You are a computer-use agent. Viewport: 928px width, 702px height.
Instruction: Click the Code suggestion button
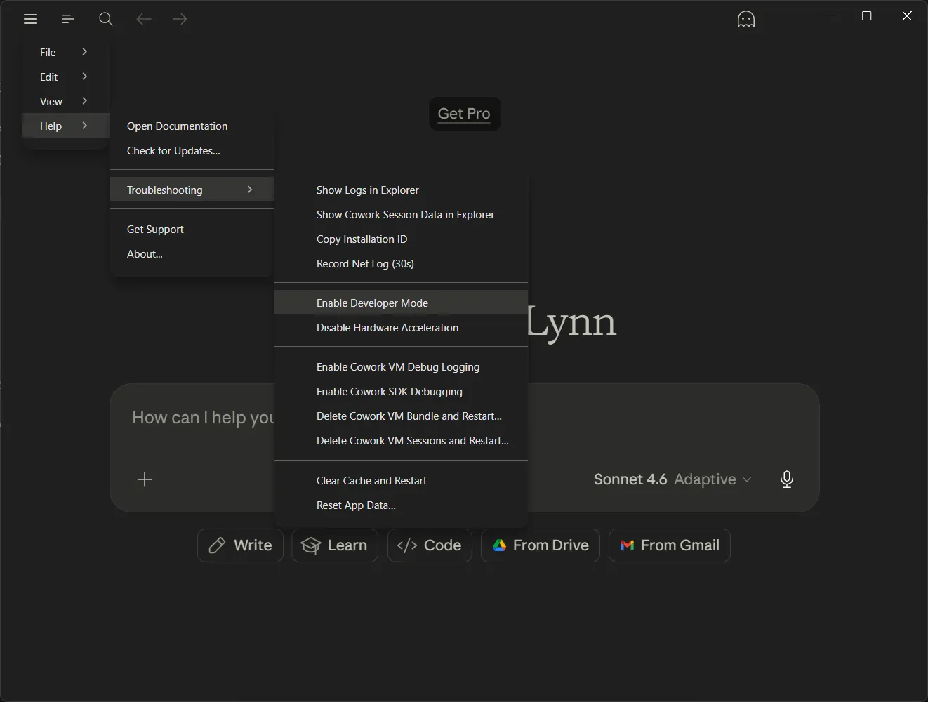click(430, 545)
